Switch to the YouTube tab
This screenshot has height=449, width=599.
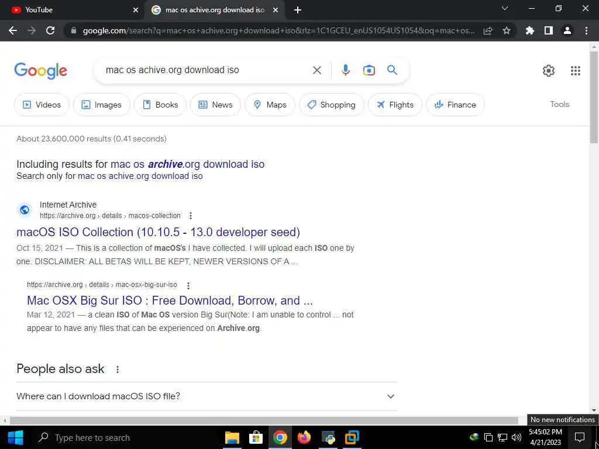coord(71,10)
